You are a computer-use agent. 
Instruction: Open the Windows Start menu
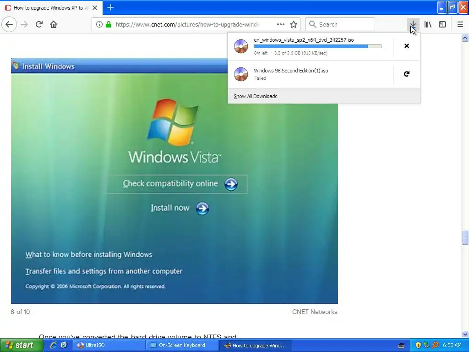[x=21, y=345]
